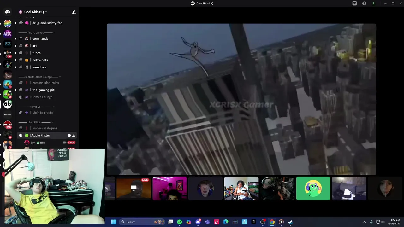Open Discord help question mark icon
Screen dimensions: 404x227
(x=364, y=3)
